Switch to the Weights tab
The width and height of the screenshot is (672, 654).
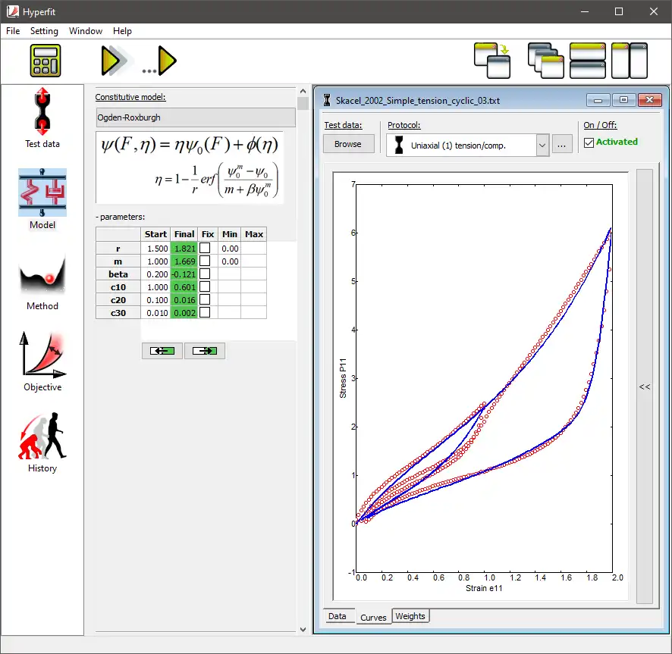(x=410, y=616)
